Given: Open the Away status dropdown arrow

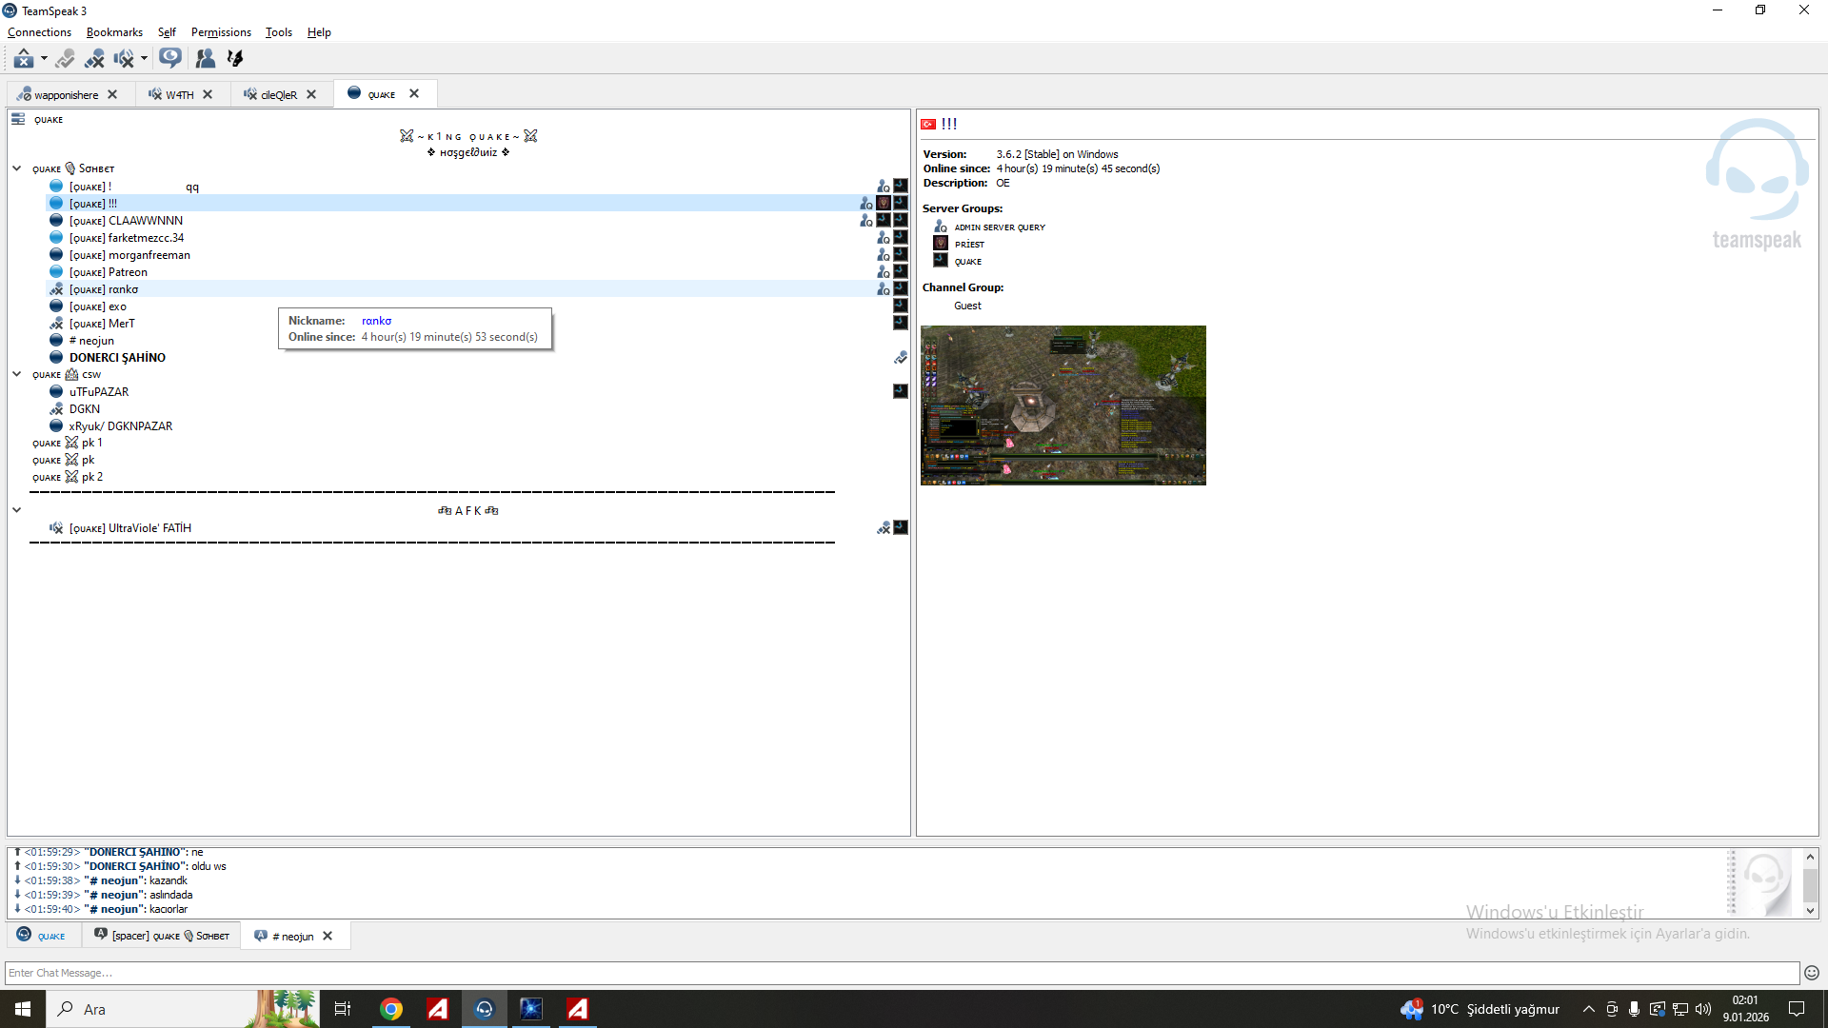Looking at the screenshot, I should pos(44,59).
